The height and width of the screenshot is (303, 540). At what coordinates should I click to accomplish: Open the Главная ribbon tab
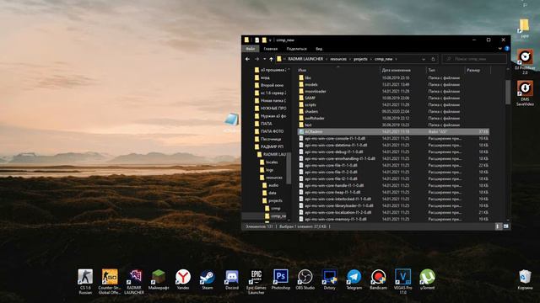pos(271,49)
